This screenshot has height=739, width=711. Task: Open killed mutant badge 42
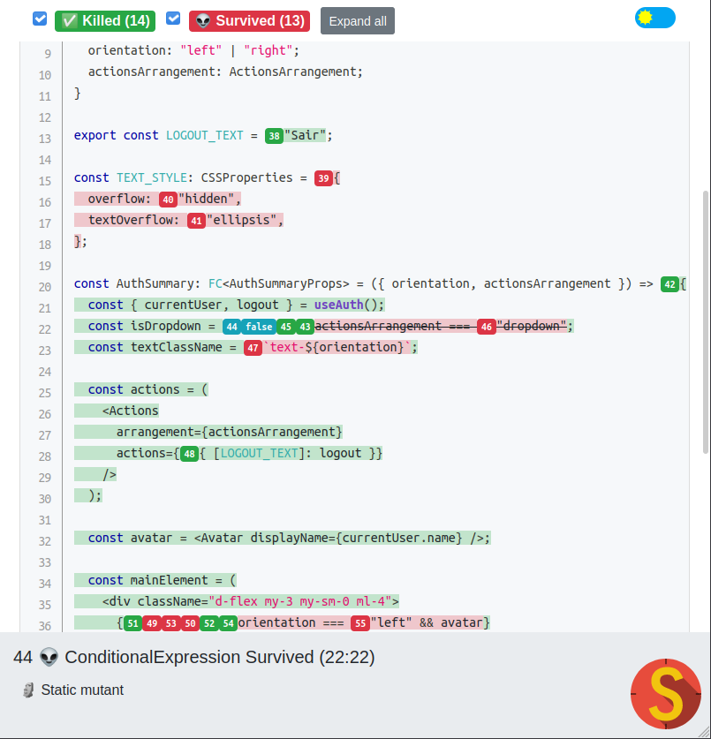click(669, 284)
